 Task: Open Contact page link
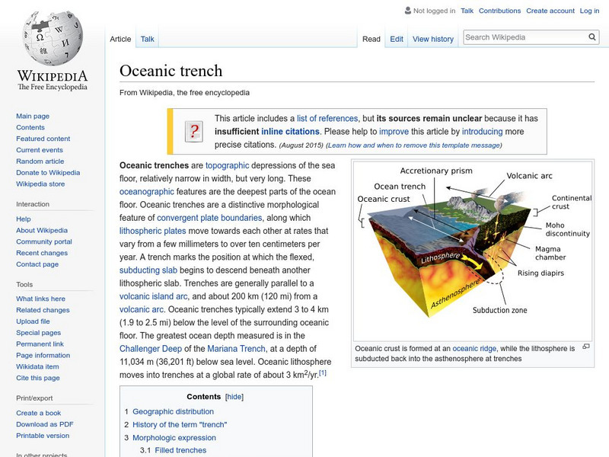coord(37,264)
